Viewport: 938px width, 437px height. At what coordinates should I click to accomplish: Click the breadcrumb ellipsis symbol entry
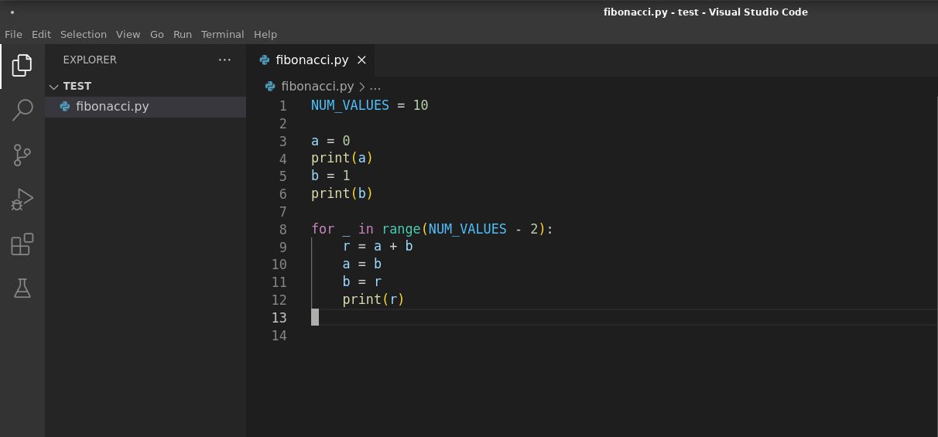[x=375, y=87]
